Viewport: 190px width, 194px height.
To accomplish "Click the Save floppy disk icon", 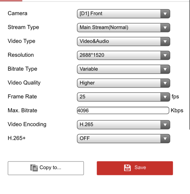I will [127, 168].
